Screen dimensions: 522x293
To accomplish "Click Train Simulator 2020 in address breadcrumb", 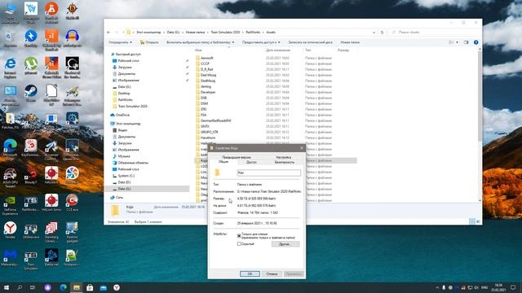I will tap(225, 33).
